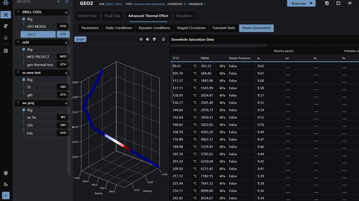Collapse the DRILL COOL project tree

point(18,11)
